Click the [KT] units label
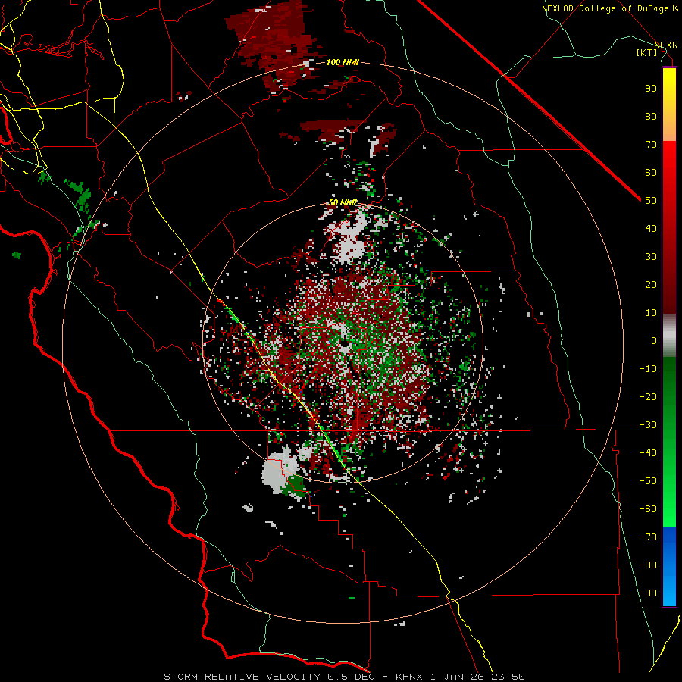The width and height of the screenshot is (682, 682). click(x=647, y=52)
